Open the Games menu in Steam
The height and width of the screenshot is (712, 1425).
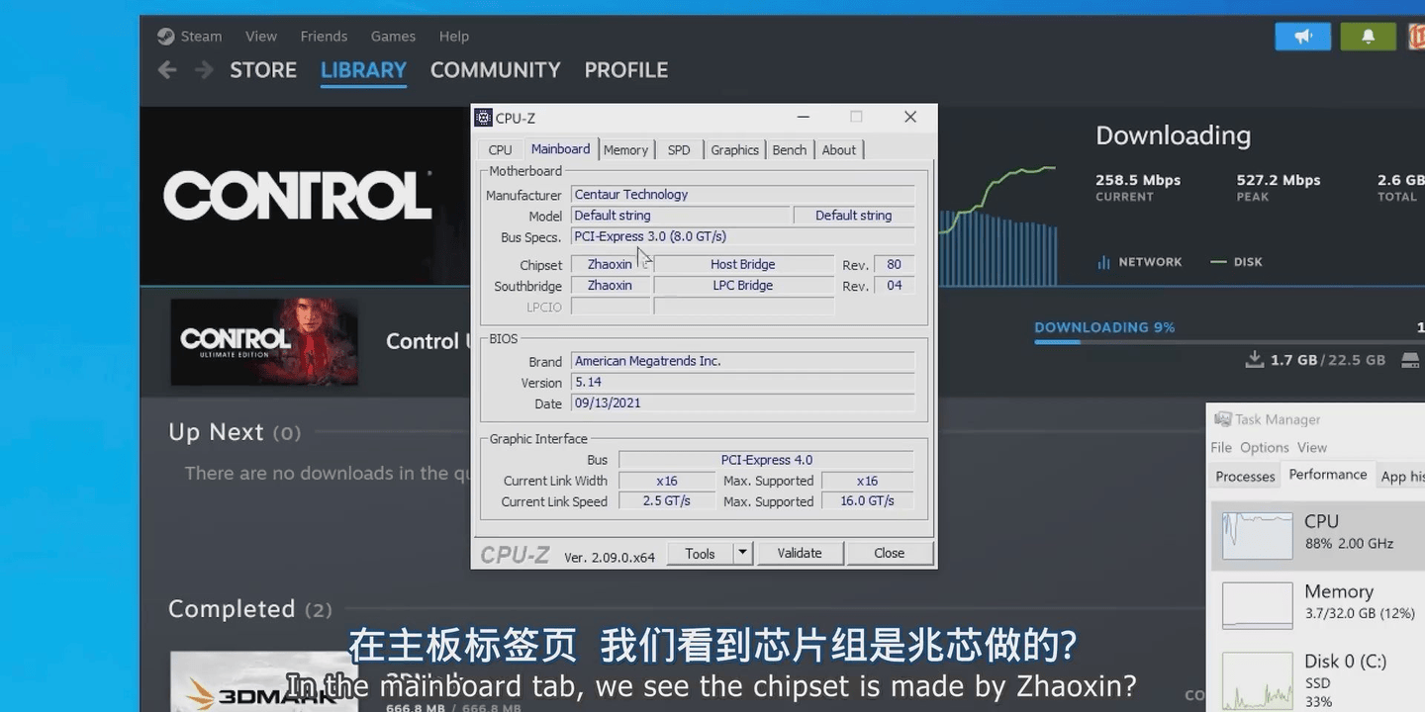click(x=393, y=37)
